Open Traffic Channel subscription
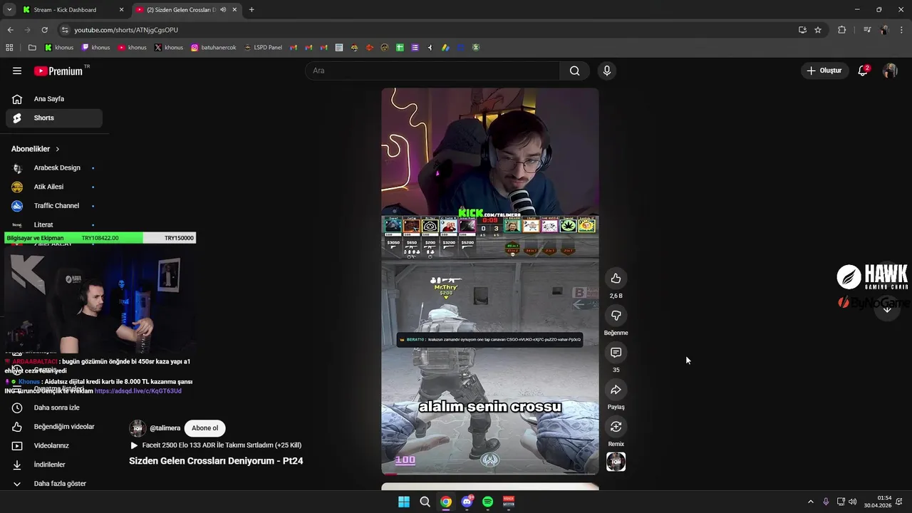Image resolution: width=912 pixels, height=513 pixels. point(54,206)
